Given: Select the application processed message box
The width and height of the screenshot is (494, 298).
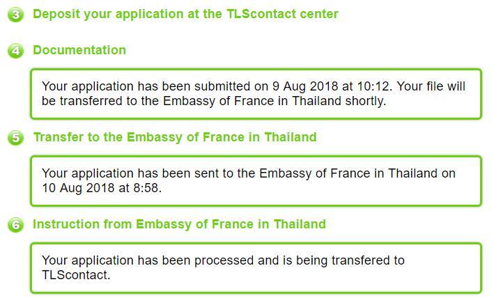Looking at the screenshot, I should pos(256,268).
